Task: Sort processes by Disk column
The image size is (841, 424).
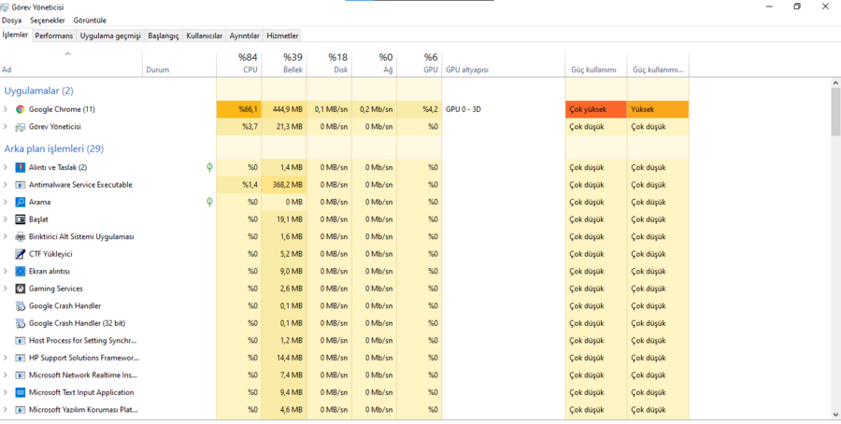Action: pos(329,64)
